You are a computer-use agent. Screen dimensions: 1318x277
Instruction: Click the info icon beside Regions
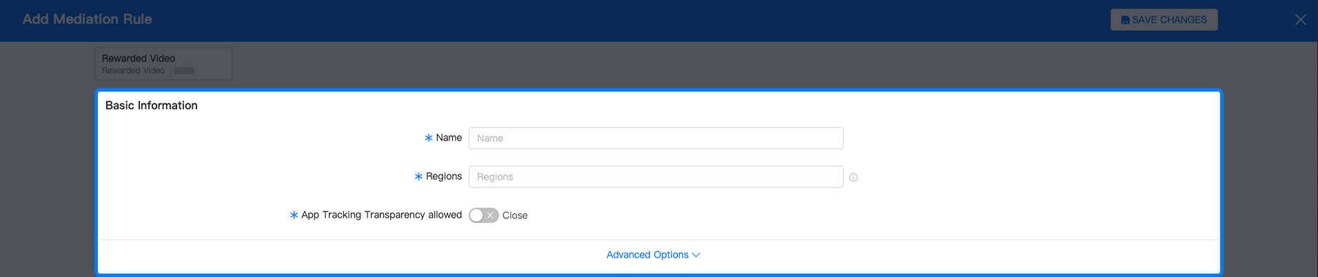pyautogui.click(x=853, y=177)
